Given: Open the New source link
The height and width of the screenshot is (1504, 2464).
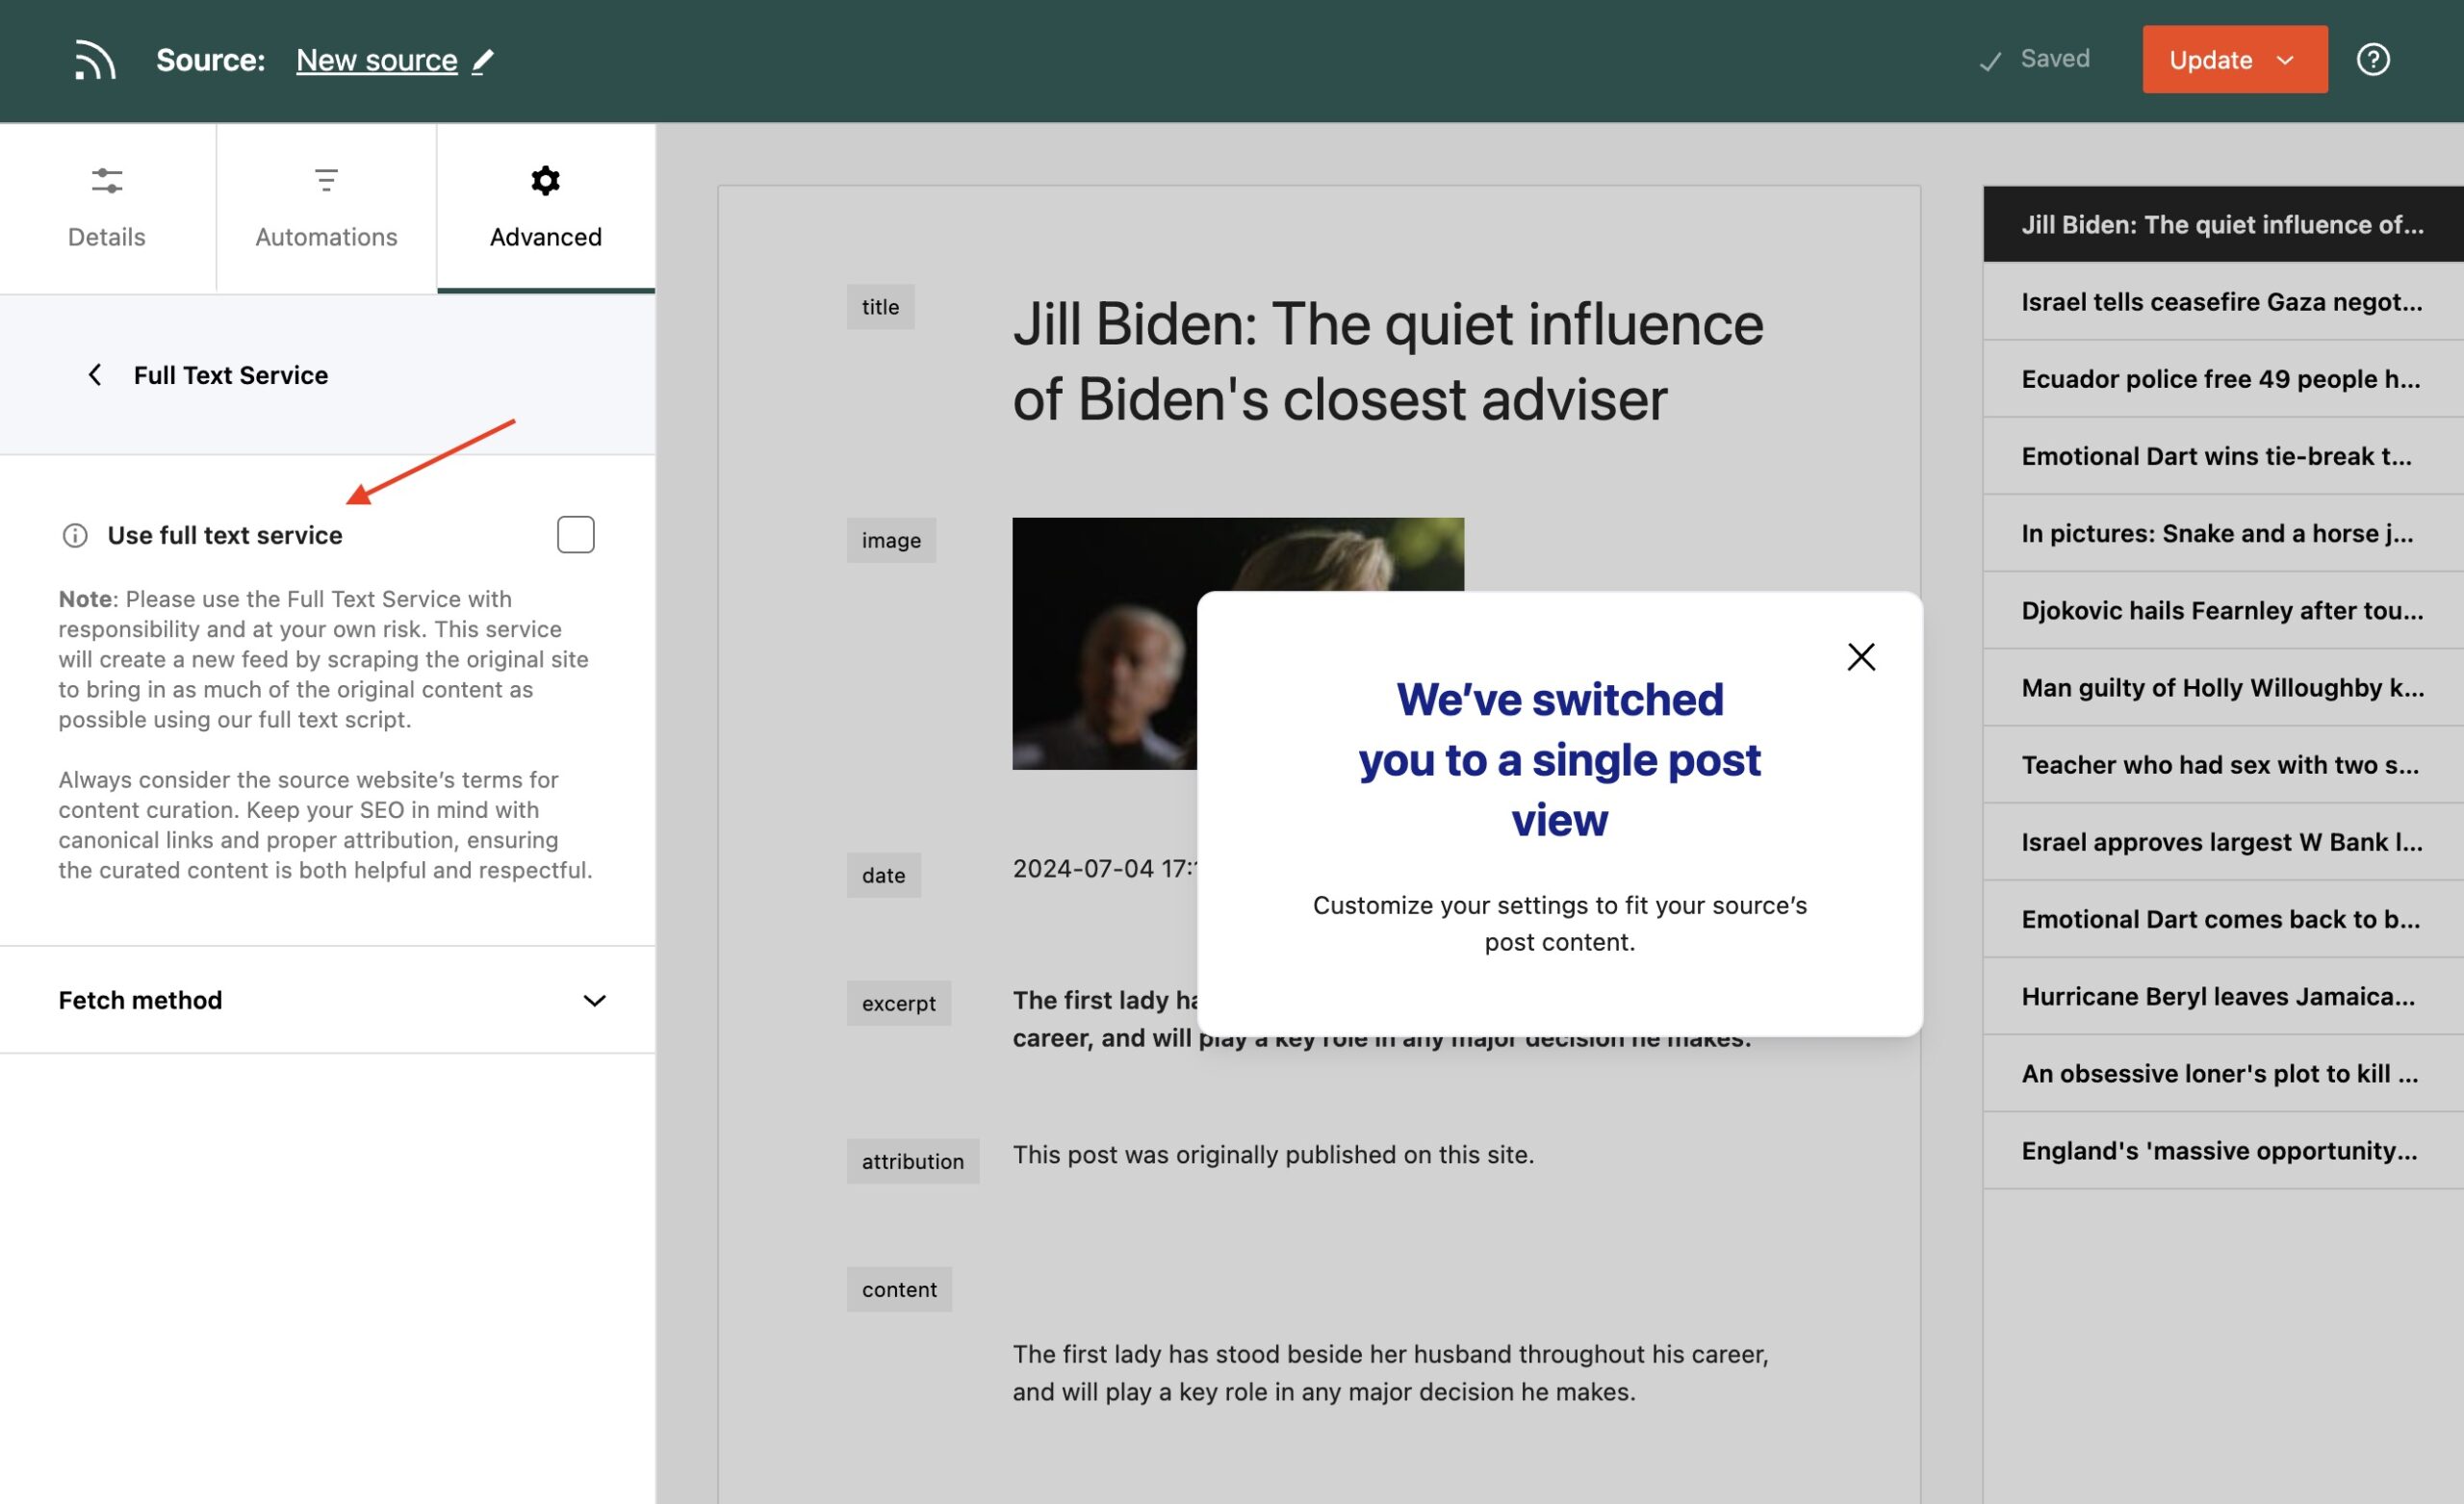Looking at the screenshot, I should click(377, 59).
